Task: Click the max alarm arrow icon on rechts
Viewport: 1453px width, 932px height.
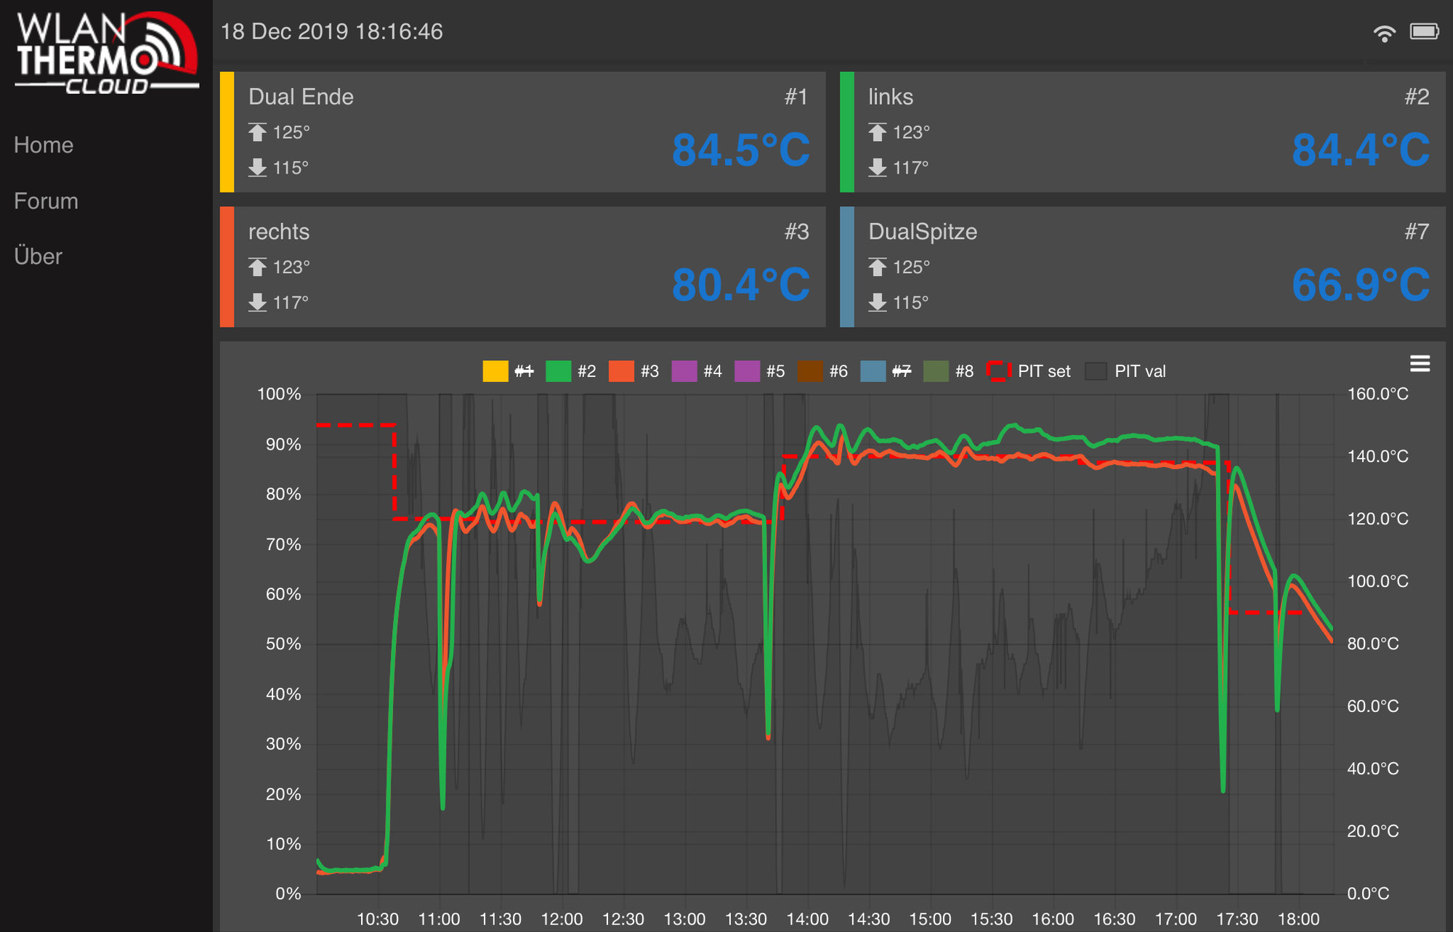Action: point(257,267)
